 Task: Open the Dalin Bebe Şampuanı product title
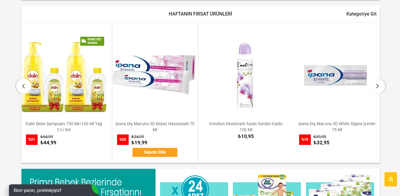click(x=64, y=127)
